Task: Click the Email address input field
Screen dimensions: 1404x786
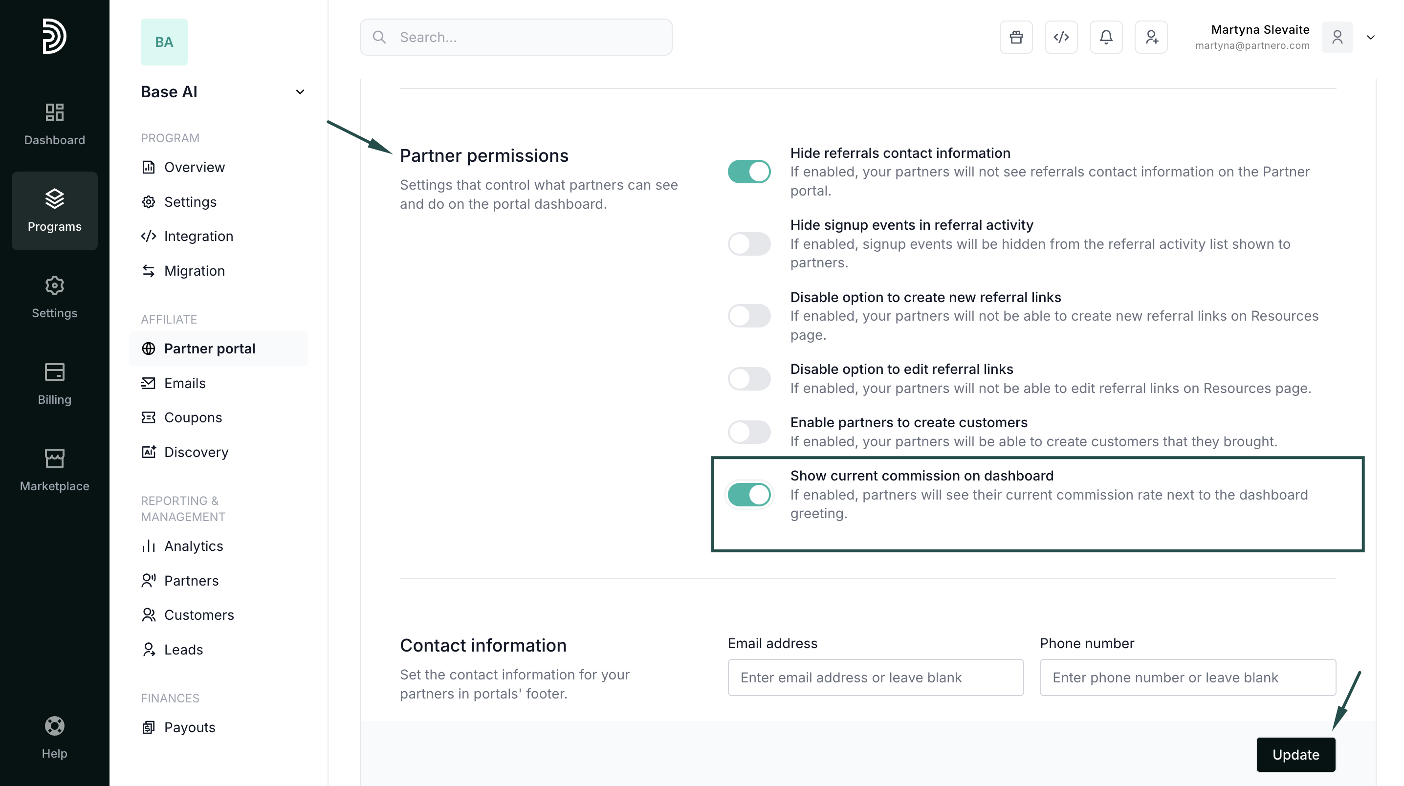Action: tap(876, 677)
